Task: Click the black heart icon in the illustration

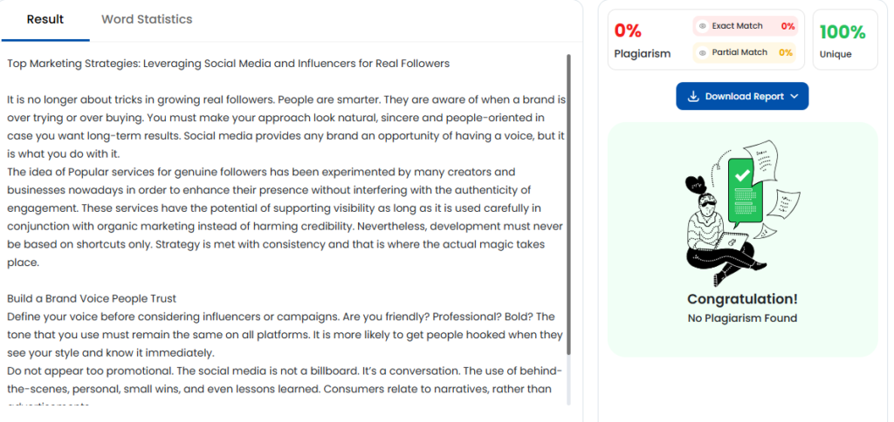Action: [x=694, y=184]
